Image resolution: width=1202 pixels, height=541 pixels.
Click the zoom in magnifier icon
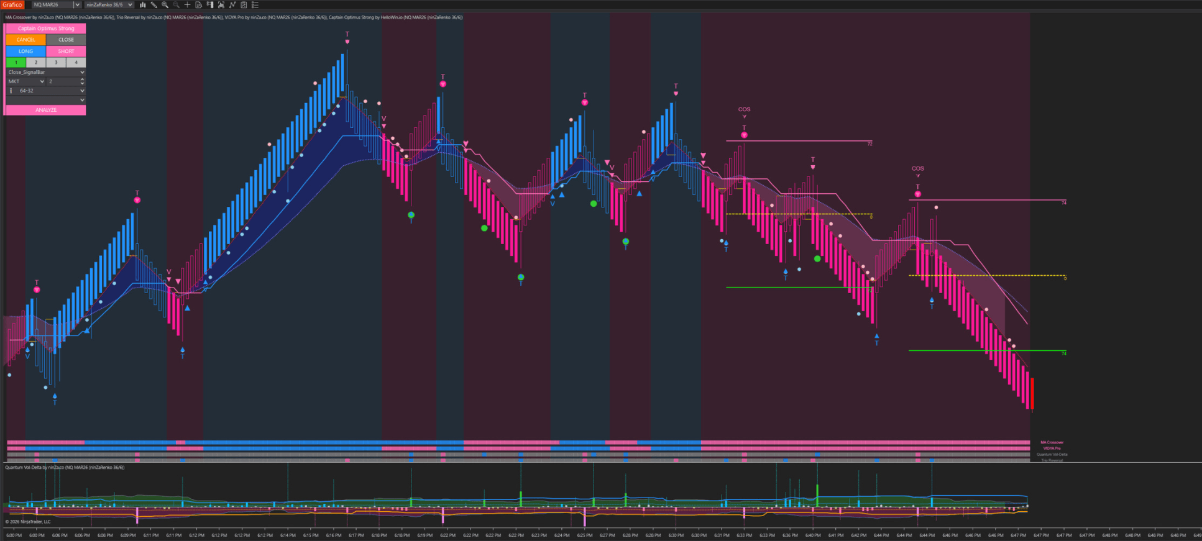coord(165,5)
